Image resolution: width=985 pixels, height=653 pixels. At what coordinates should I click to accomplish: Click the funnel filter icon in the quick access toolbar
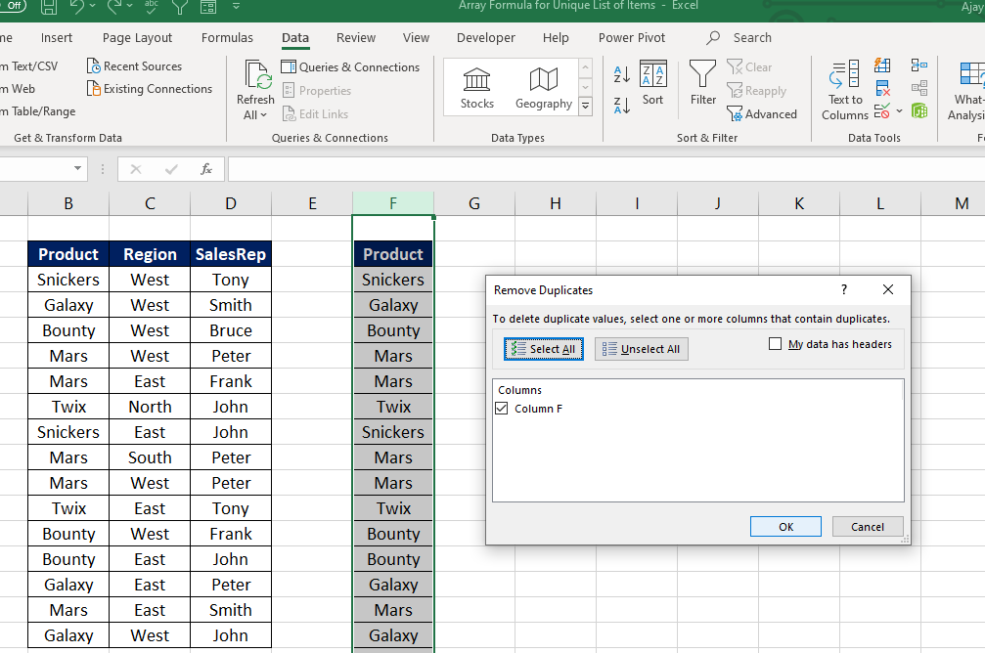[180, 7]
